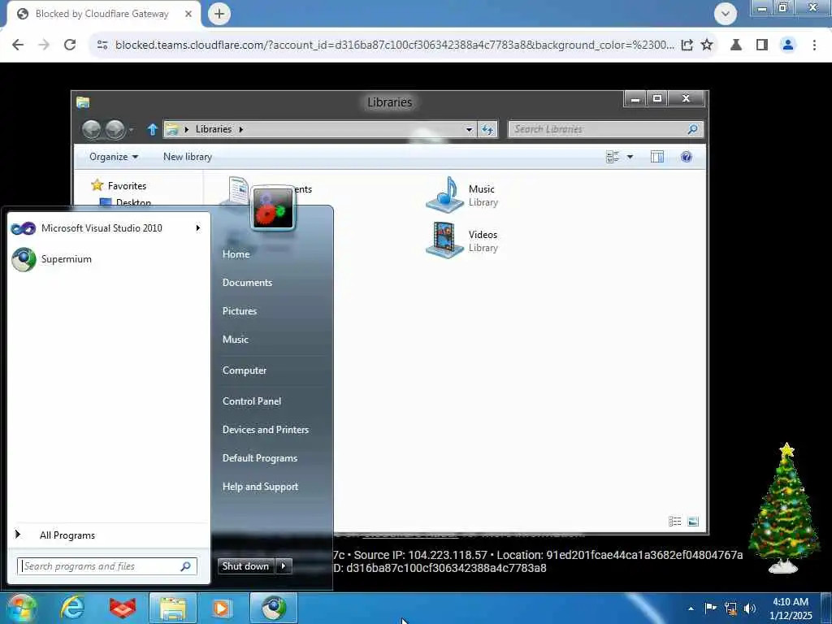
Task: Toggle the Chrome side panel icon
Action: [x=762, y=45]
